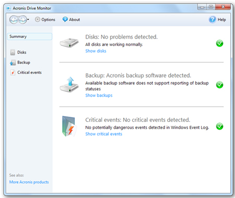Viewport: 235px width, 198px height.
Task: Click the Backup sidebar icon
Action: (x=13, y=63)
